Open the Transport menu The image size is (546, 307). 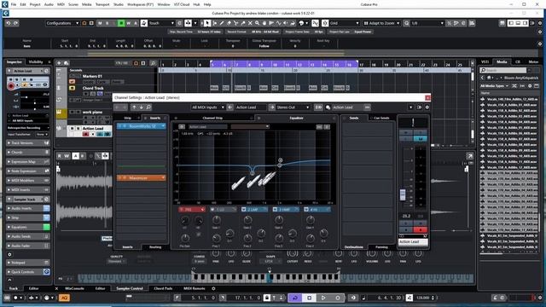point(102,4)
